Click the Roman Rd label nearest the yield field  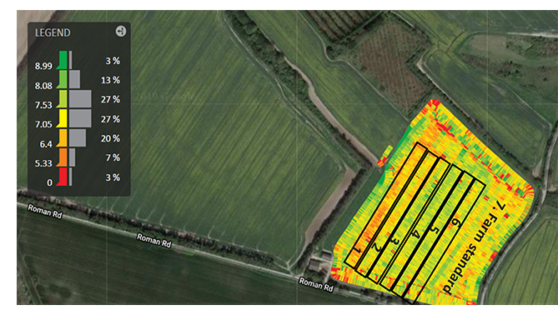coord(316,284)
